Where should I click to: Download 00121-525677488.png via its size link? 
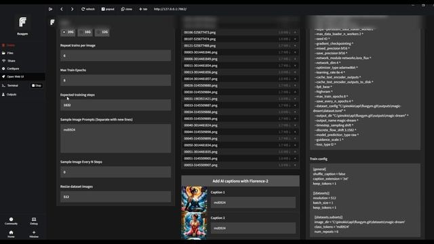(284, 45)
